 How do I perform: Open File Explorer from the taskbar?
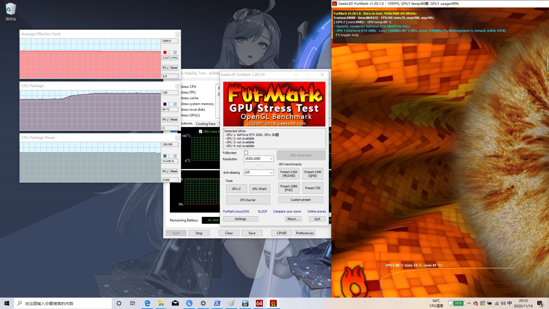tap(161, 303)
